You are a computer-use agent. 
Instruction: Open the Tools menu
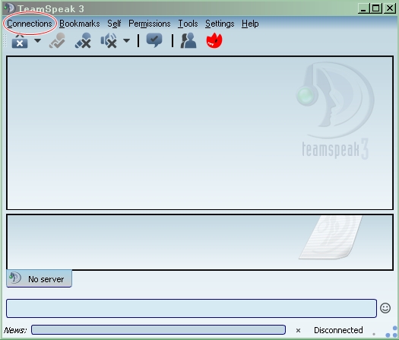(188, 24)
